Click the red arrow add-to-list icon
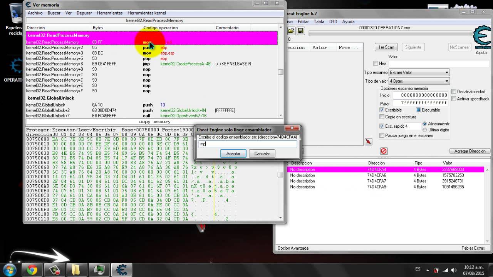Image resolution: width=493 pixels, height=277 pixels. click(x=369, y=142)
